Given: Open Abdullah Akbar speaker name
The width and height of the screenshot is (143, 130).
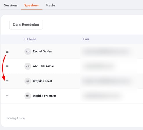Looking at the screenshot, I should (x=43, y=66).
